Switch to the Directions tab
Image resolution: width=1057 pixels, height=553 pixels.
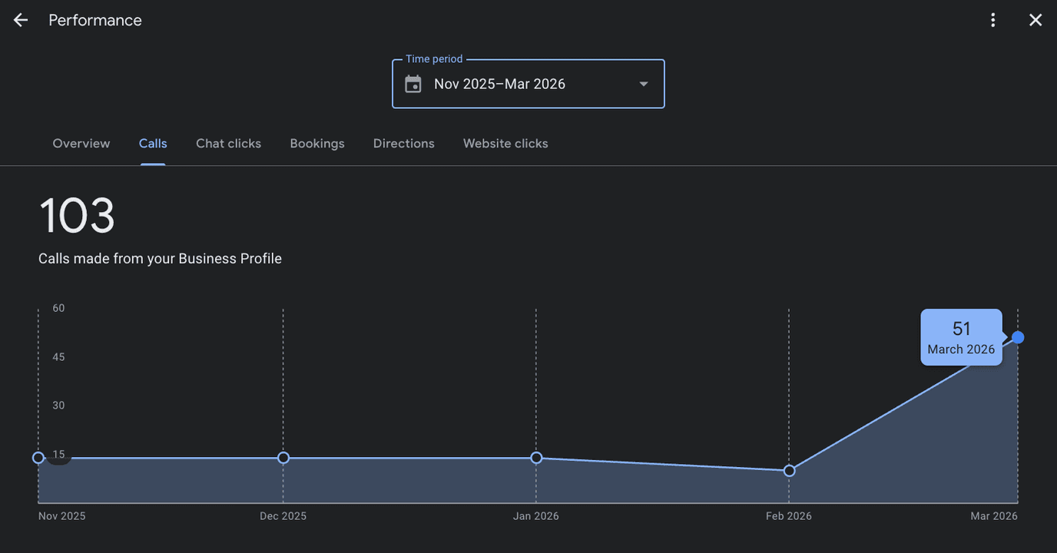click(x=404, y=144)
